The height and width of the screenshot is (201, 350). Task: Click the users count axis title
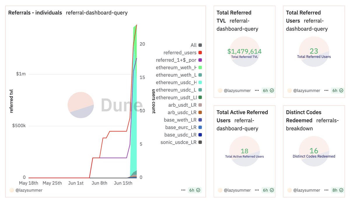[x=154, y=101]
